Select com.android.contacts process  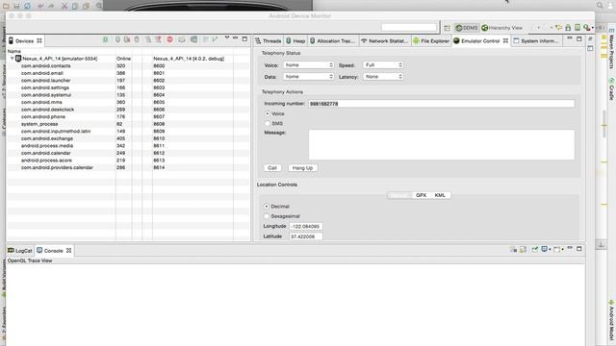[128, 66]
